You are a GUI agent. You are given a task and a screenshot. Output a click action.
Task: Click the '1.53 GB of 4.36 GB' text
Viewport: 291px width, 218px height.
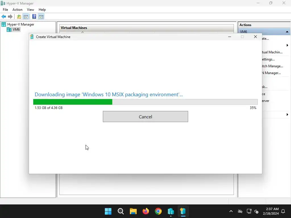pos(49,108)
